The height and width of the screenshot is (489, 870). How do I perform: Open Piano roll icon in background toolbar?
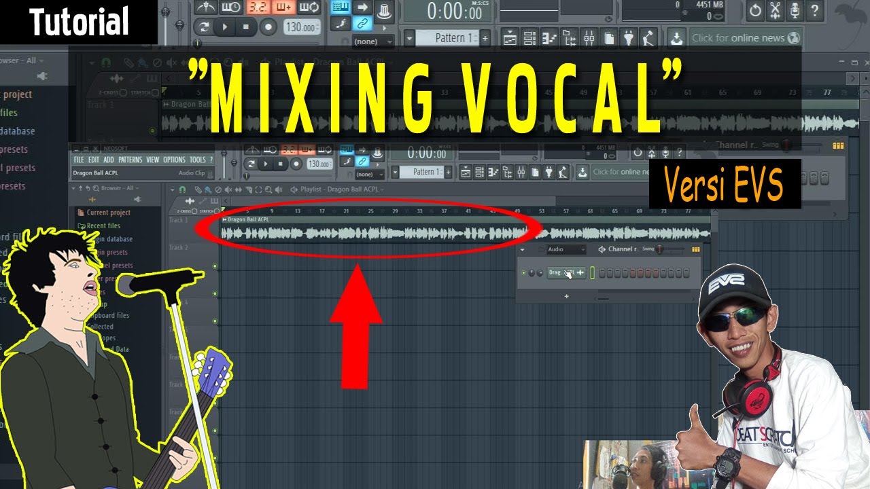[549, 38]
